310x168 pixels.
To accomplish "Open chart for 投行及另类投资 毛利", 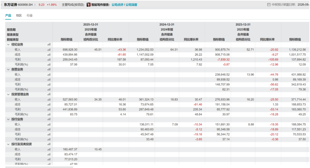I will point(49,159).
